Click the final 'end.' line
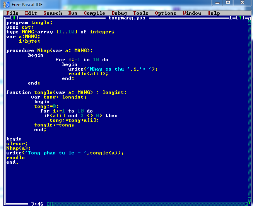Viewport: 253px width, 206px height. [x=12, y=162]
